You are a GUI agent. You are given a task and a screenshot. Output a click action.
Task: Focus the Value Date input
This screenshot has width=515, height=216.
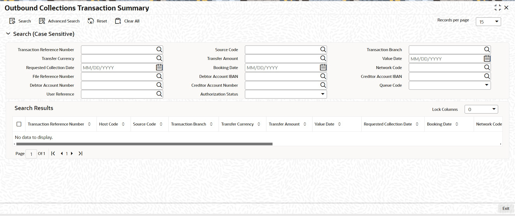click(x=446, y=59)
